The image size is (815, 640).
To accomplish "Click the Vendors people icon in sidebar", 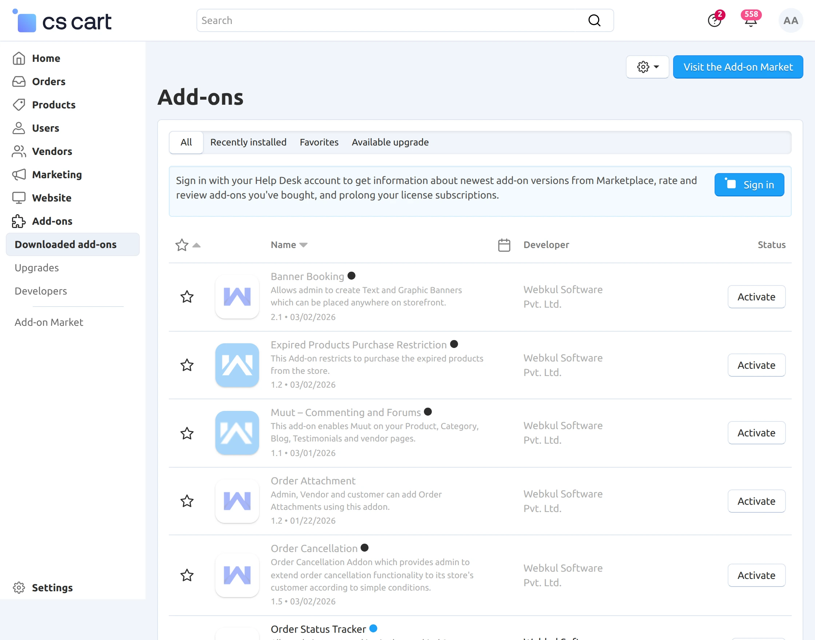I will (x=19, y=151).
